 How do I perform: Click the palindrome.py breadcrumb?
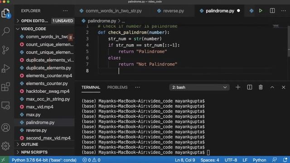[102, 21]
